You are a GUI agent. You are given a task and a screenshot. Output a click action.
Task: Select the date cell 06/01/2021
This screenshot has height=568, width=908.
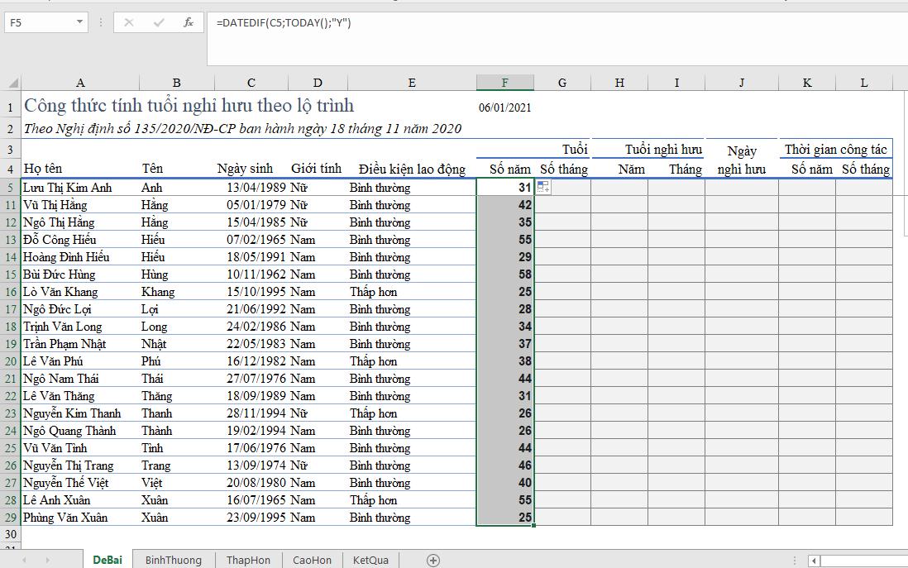click(x=505, y=107)
